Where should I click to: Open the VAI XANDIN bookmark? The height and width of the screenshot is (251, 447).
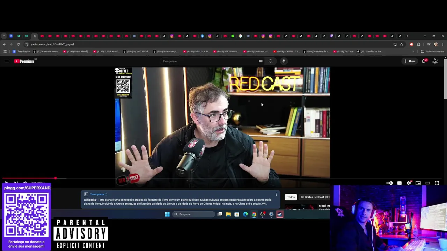(226, 52)
